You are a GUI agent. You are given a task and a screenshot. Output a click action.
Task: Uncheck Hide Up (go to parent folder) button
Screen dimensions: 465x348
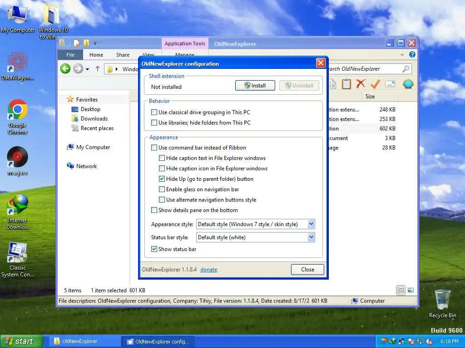(x=162, y=179)
